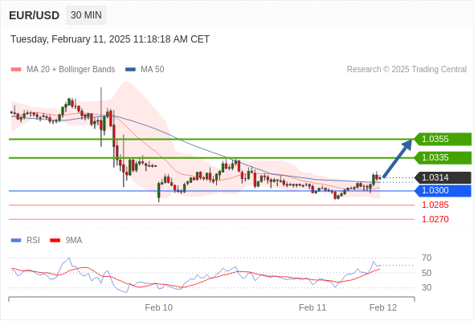The width and height of the screenshot is (474, 321).
Task: Click the blue upward forecast arrow
Action: [x=398, y=158]
